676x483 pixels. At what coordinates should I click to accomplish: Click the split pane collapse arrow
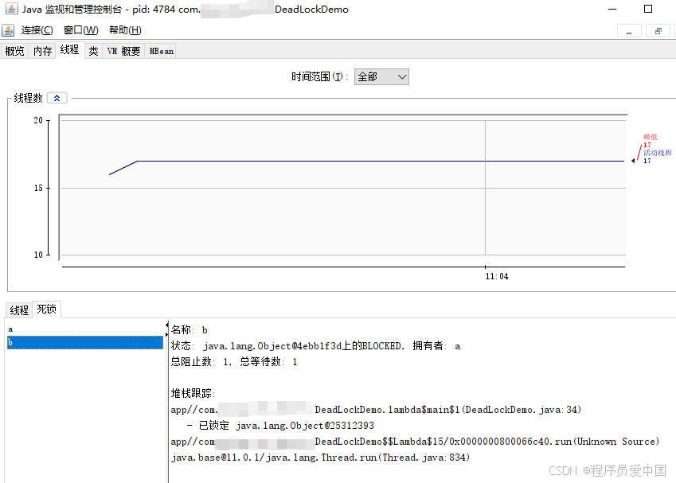(x=167, y=325)
